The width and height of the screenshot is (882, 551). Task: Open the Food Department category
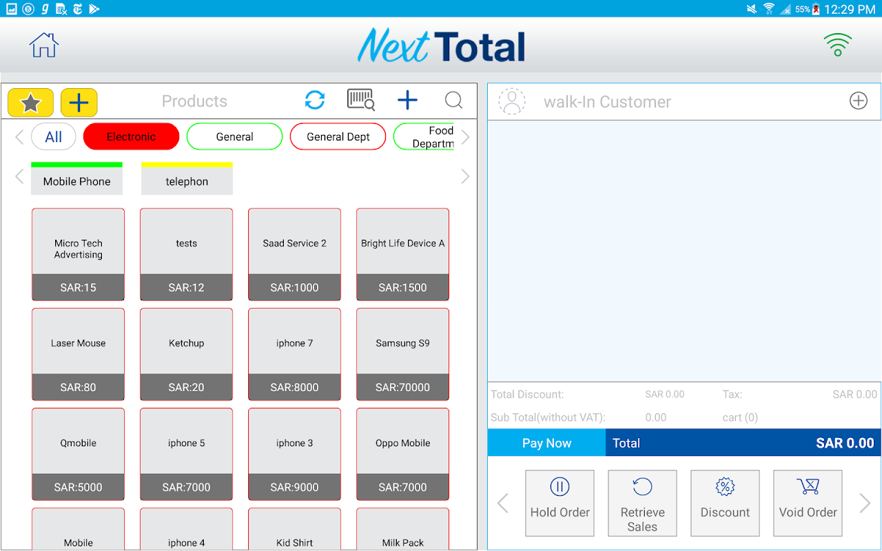tap(424, 136)
